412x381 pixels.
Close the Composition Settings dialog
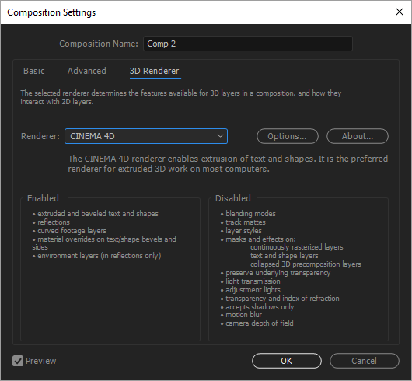pos(400,12)
